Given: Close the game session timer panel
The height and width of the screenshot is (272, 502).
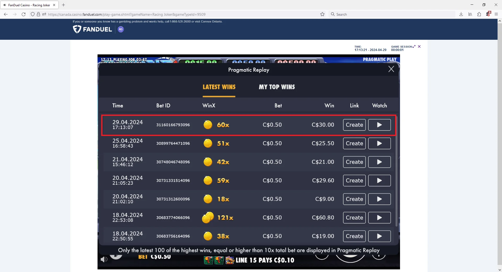Looking at the screenshot, I should 419,47.
